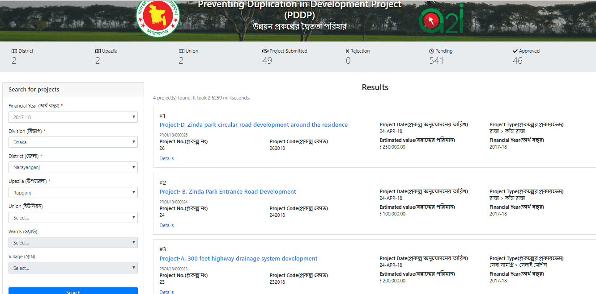Open Project-D Zinda park circular road link
Viewport: 596px width, 294px height.
(253, 125)
